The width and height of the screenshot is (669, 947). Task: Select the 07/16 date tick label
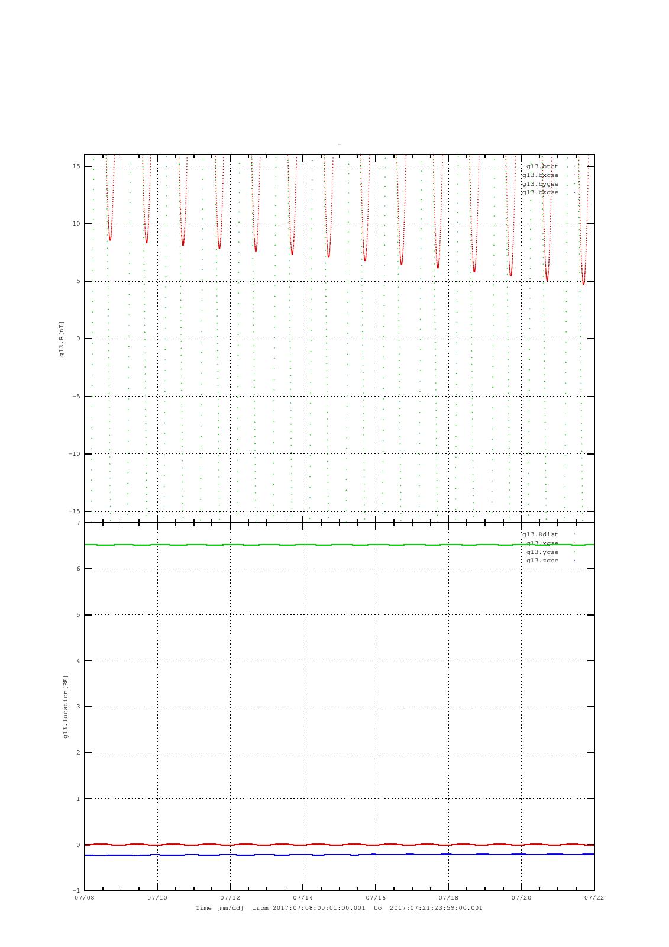tap(376, 898)
